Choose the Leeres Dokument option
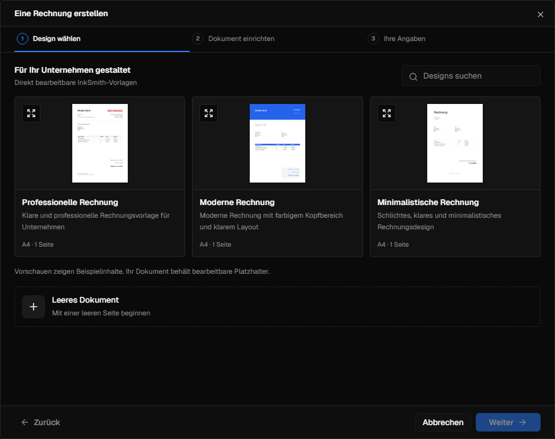 (x=277, y=307)
